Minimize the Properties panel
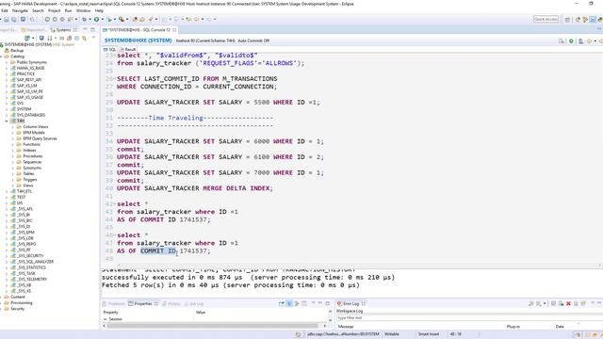This screenshot has height=339, width=603. (320, 303)
